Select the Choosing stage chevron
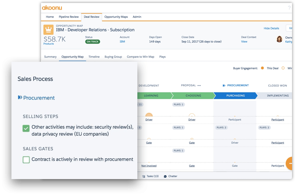The image size is (295, 195). [x=193, y=95]
